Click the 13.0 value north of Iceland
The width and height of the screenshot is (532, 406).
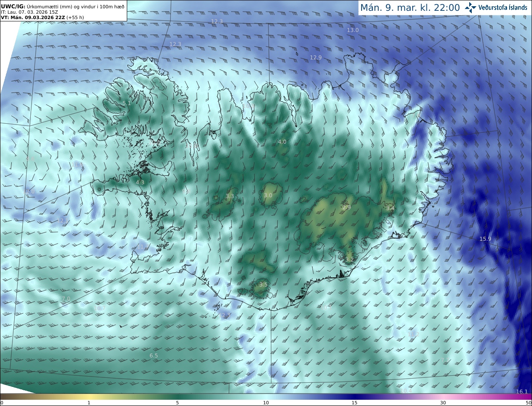point(352,30)
